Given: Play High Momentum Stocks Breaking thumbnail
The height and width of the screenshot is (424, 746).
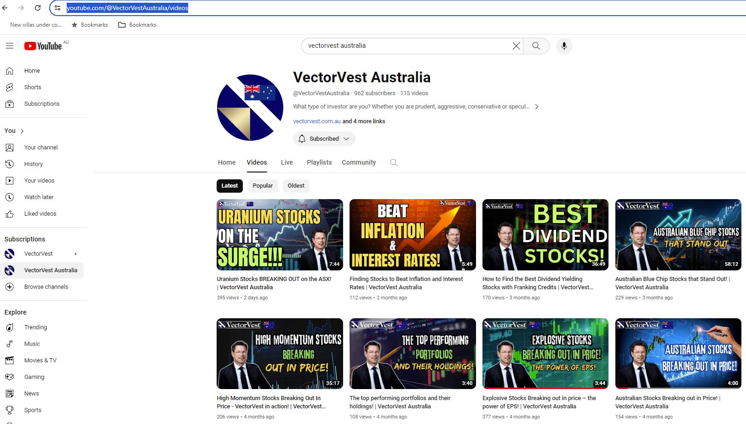Looking at the screenshot, I should (280, 354).
